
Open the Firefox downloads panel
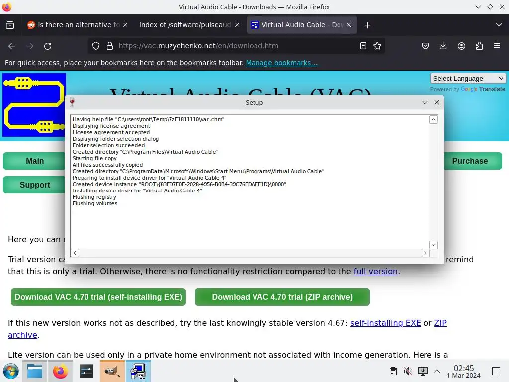[x=443, y=46]
